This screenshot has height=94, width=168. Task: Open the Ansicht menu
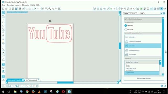point(18,5)
